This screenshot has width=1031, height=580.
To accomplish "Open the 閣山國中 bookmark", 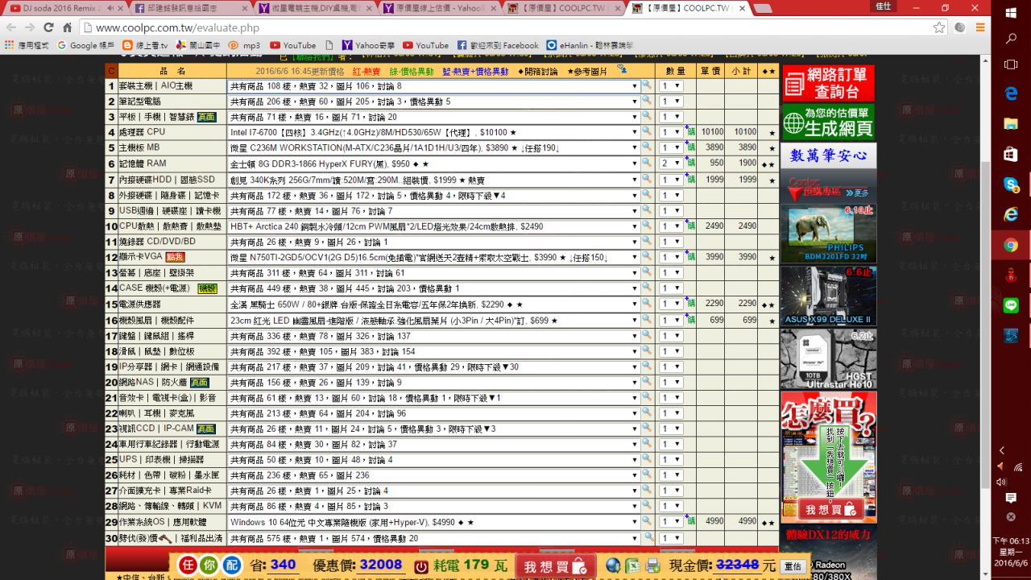I will click(x=197, y=45).
